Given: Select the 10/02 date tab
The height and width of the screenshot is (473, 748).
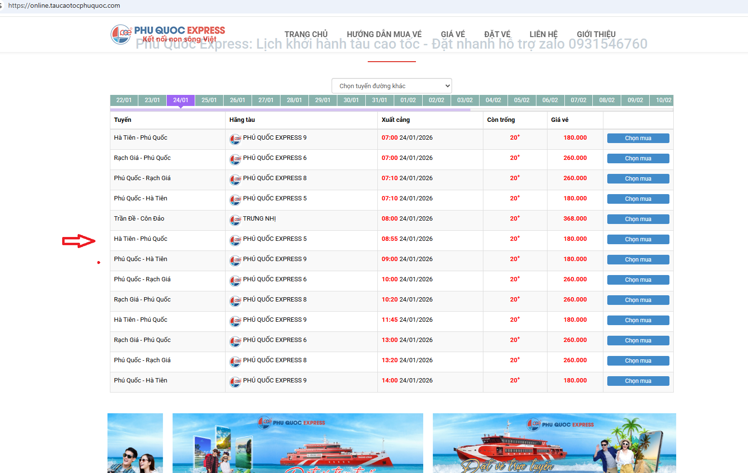Looking at the screenshot, I should (663, 100).
